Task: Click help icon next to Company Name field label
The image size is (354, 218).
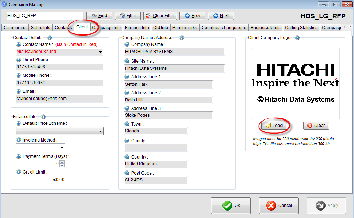Action: (127, 44)
